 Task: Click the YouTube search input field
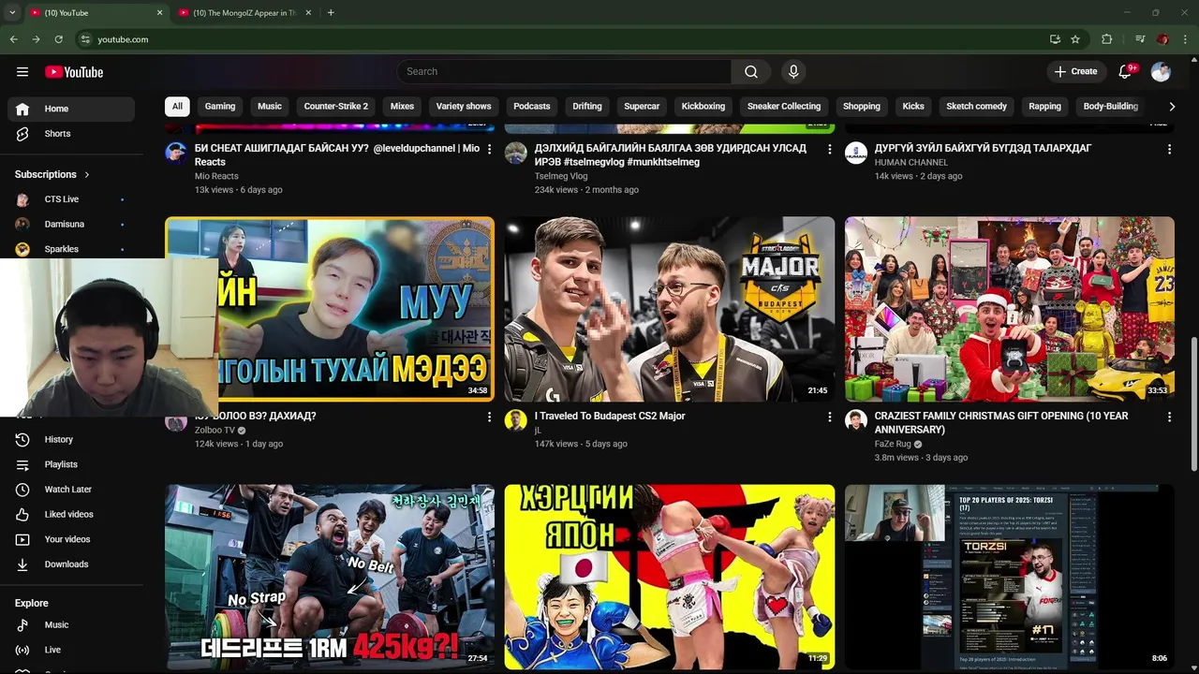tap(564, 72)
